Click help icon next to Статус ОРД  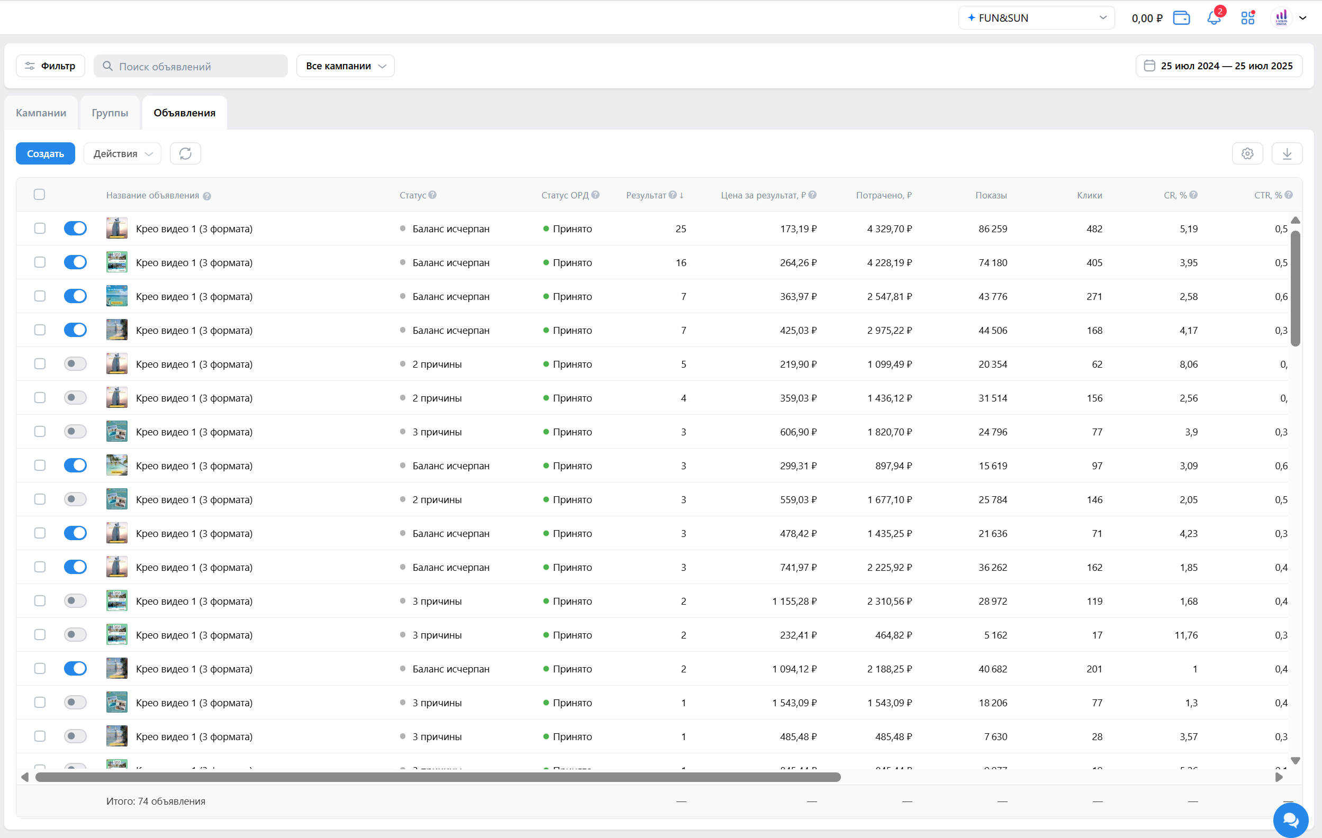pos(596,195)
